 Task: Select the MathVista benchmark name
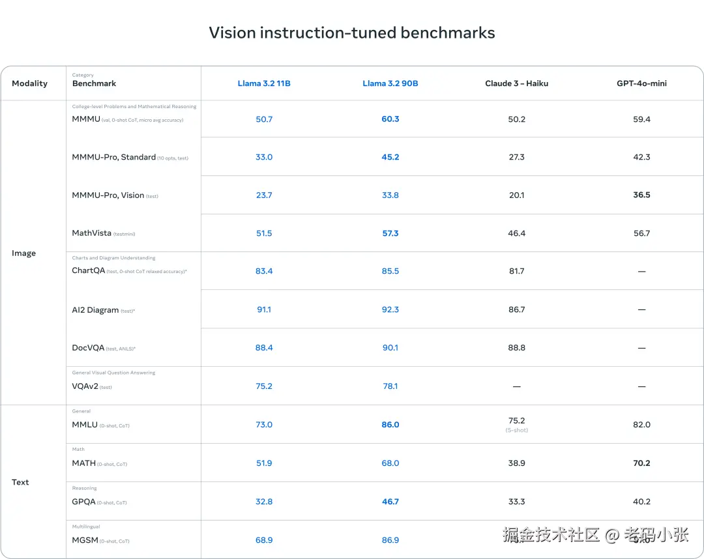[92, 233]
